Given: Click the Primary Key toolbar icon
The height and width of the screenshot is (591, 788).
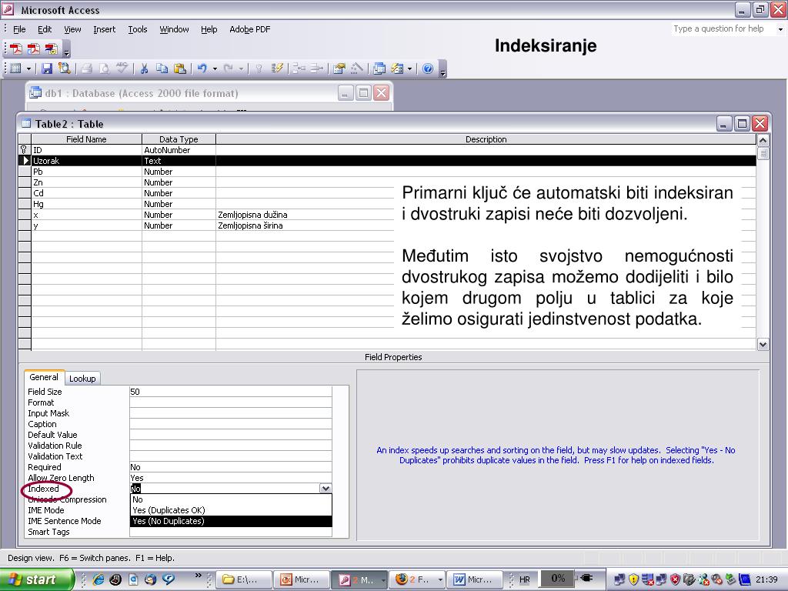Looking at the screenshot, I should click(259, 68).
